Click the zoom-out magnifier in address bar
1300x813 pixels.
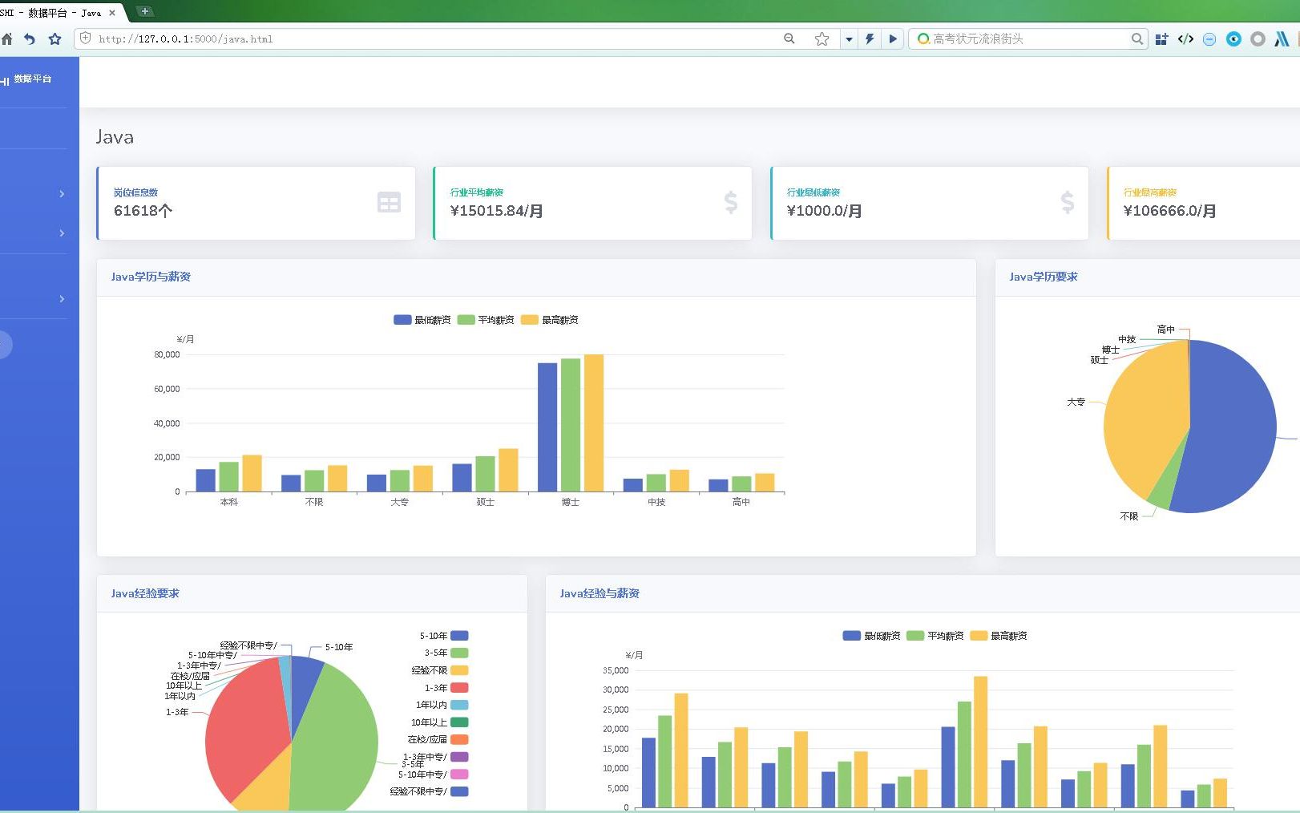789,38
